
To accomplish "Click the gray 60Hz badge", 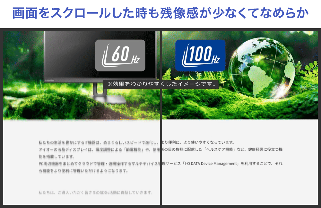I will pyautogui.click(x=120, y=55).
